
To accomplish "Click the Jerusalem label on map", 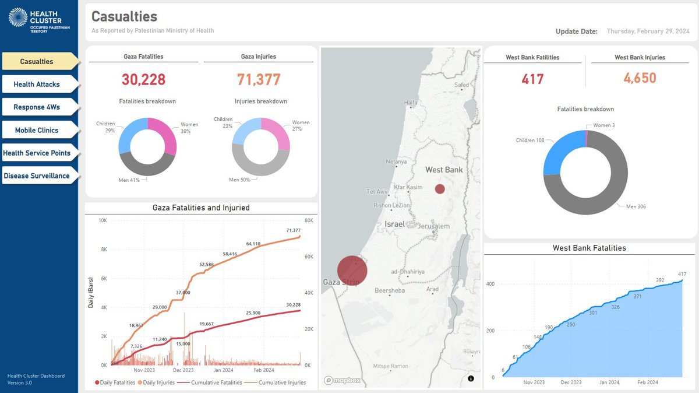I will tap(433, 226).
